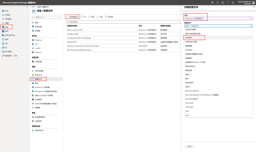
Task: Open the 筛选器 filter toolbar button
Action: tap(109, 17)
